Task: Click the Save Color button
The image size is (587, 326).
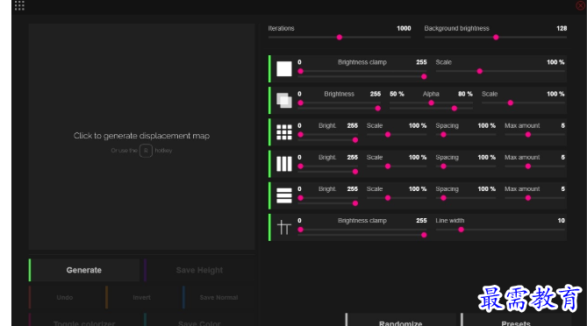Action: point(199,321)
